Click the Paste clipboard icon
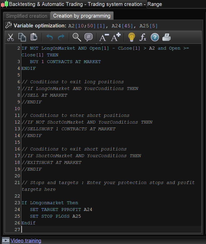Viewport: 206px width, 244px height. pos(34,37)
